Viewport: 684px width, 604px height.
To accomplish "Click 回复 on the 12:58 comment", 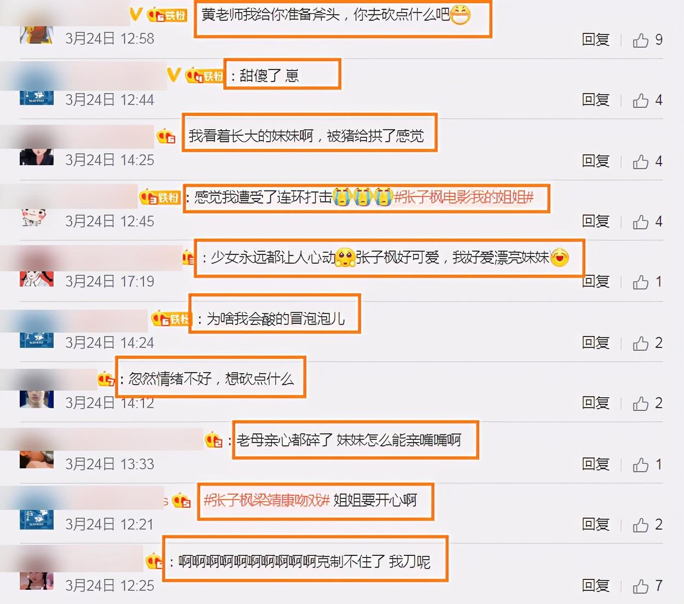I will [596, 40].
